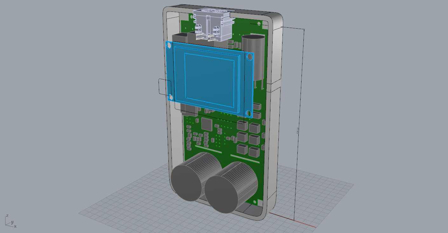Select the dark connector block left of terminal
This screenshot has width=448, height=233.
(180, 37)
